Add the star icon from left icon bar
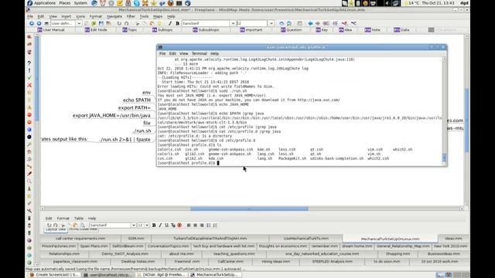The height and width of the screenshot is (278, 495). 29,93
